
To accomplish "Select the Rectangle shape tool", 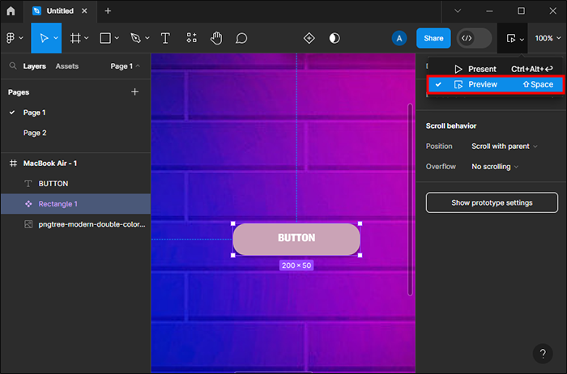I will (x=105, y=38).
